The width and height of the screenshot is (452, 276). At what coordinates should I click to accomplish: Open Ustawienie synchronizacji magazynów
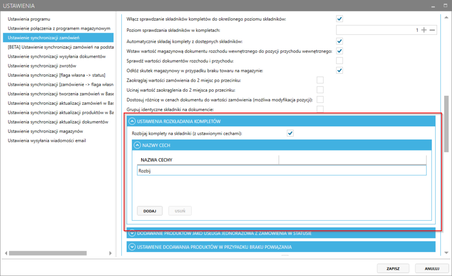coord(45,131)
